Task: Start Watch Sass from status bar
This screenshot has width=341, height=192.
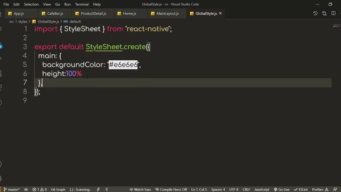Action: point(140,189)
